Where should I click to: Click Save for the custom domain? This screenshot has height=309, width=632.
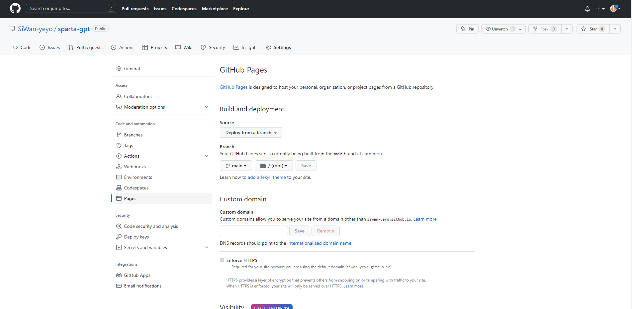pyautogui.click(x=300, y=231)
